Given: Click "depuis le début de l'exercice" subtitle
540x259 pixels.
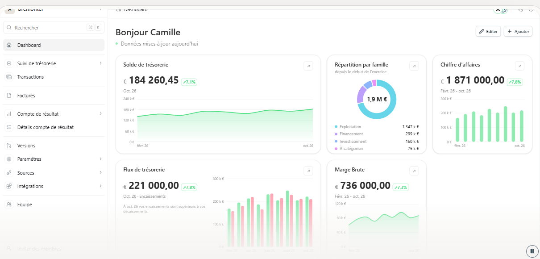Looking at the screenshot, I should click(x=361, y=72).
